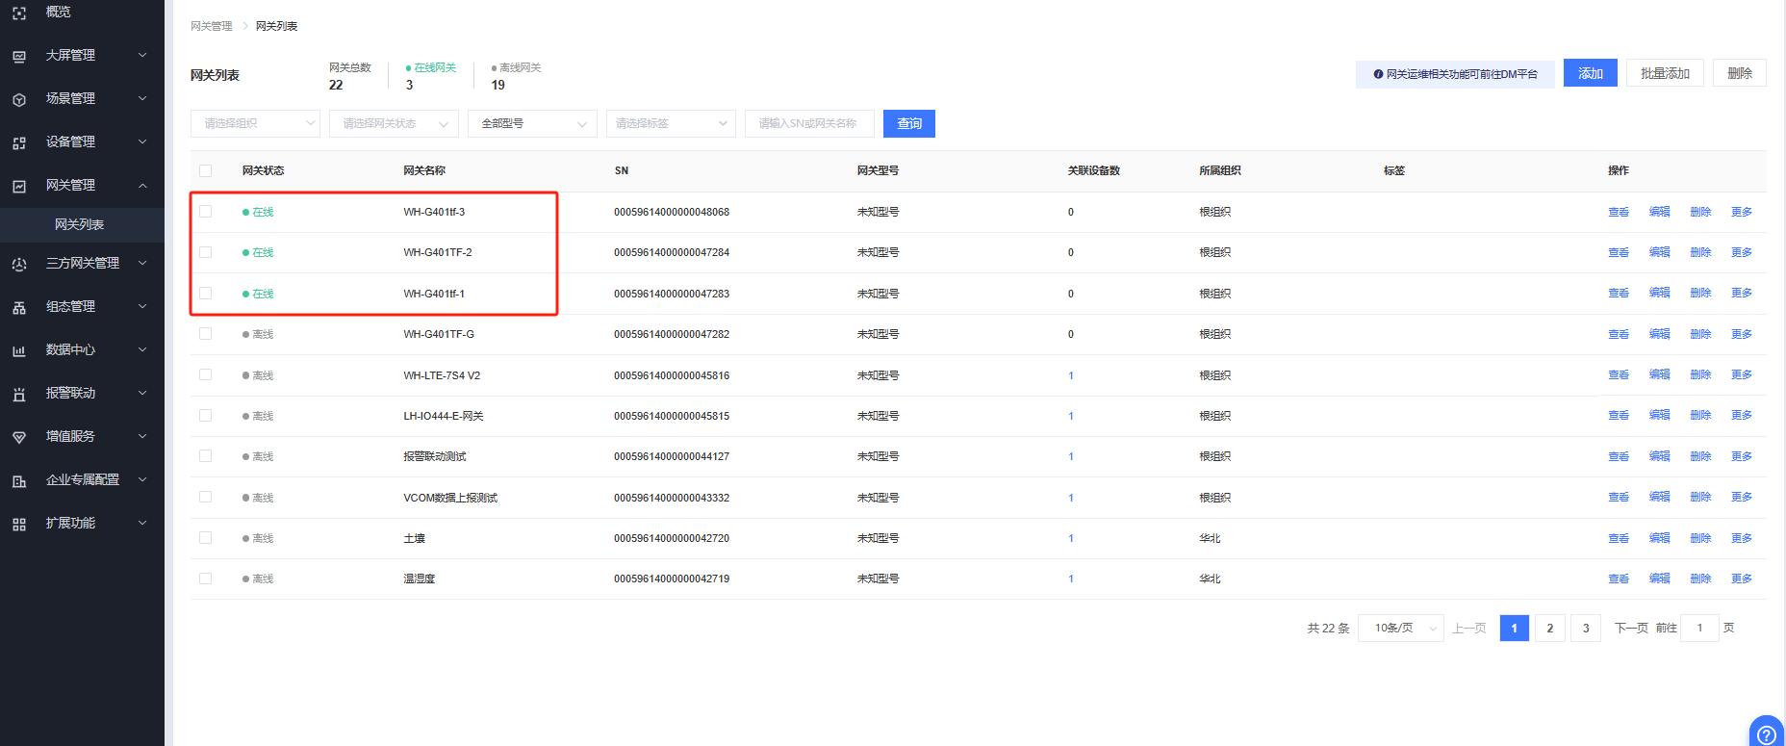
Task: Open the help question mark icon
Action: [1766, 734]
